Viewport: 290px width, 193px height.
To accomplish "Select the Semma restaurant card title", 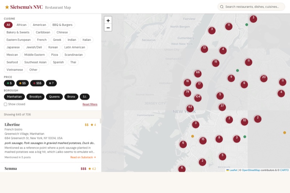I will click(11, 168).
